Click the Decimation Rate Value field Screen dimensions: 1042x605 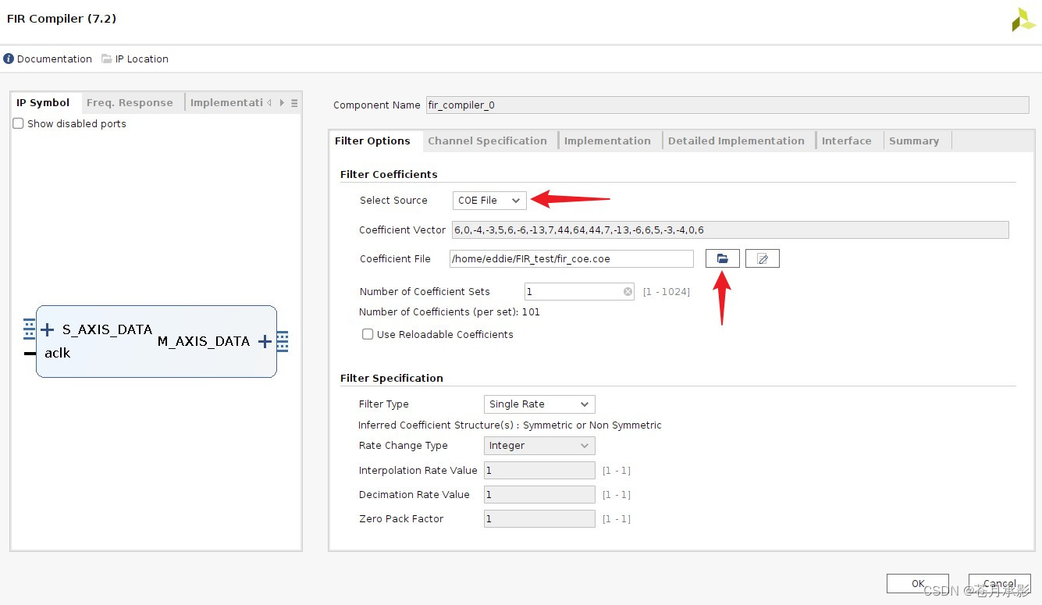pos(539,495)
